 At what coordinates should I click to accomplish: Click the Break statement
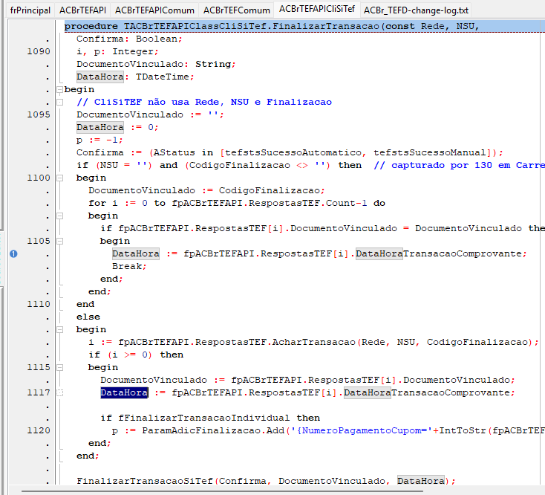129,267
